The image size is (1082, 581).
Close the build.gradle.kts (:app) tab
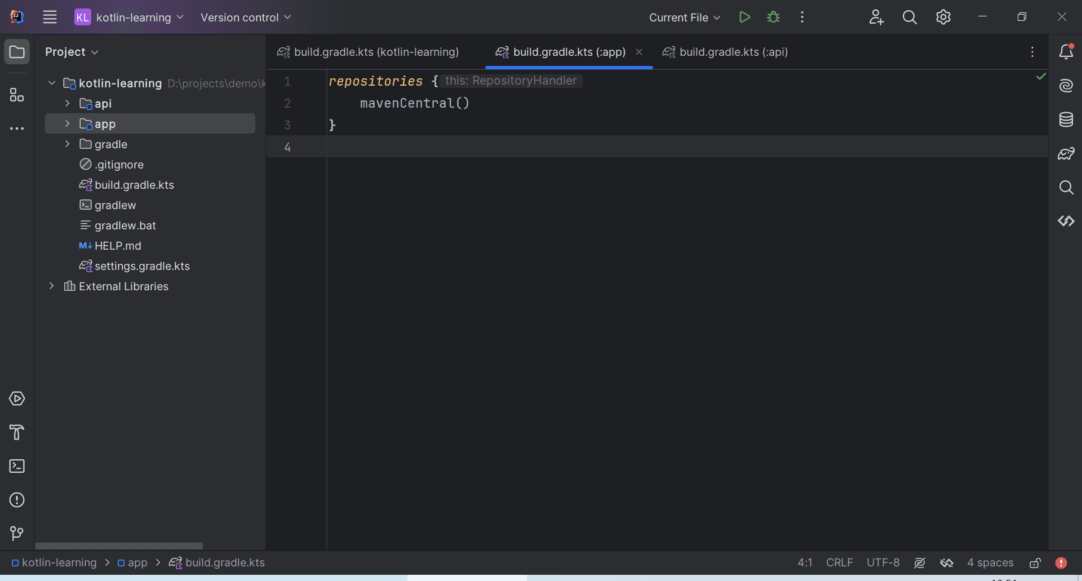[639, 52]
